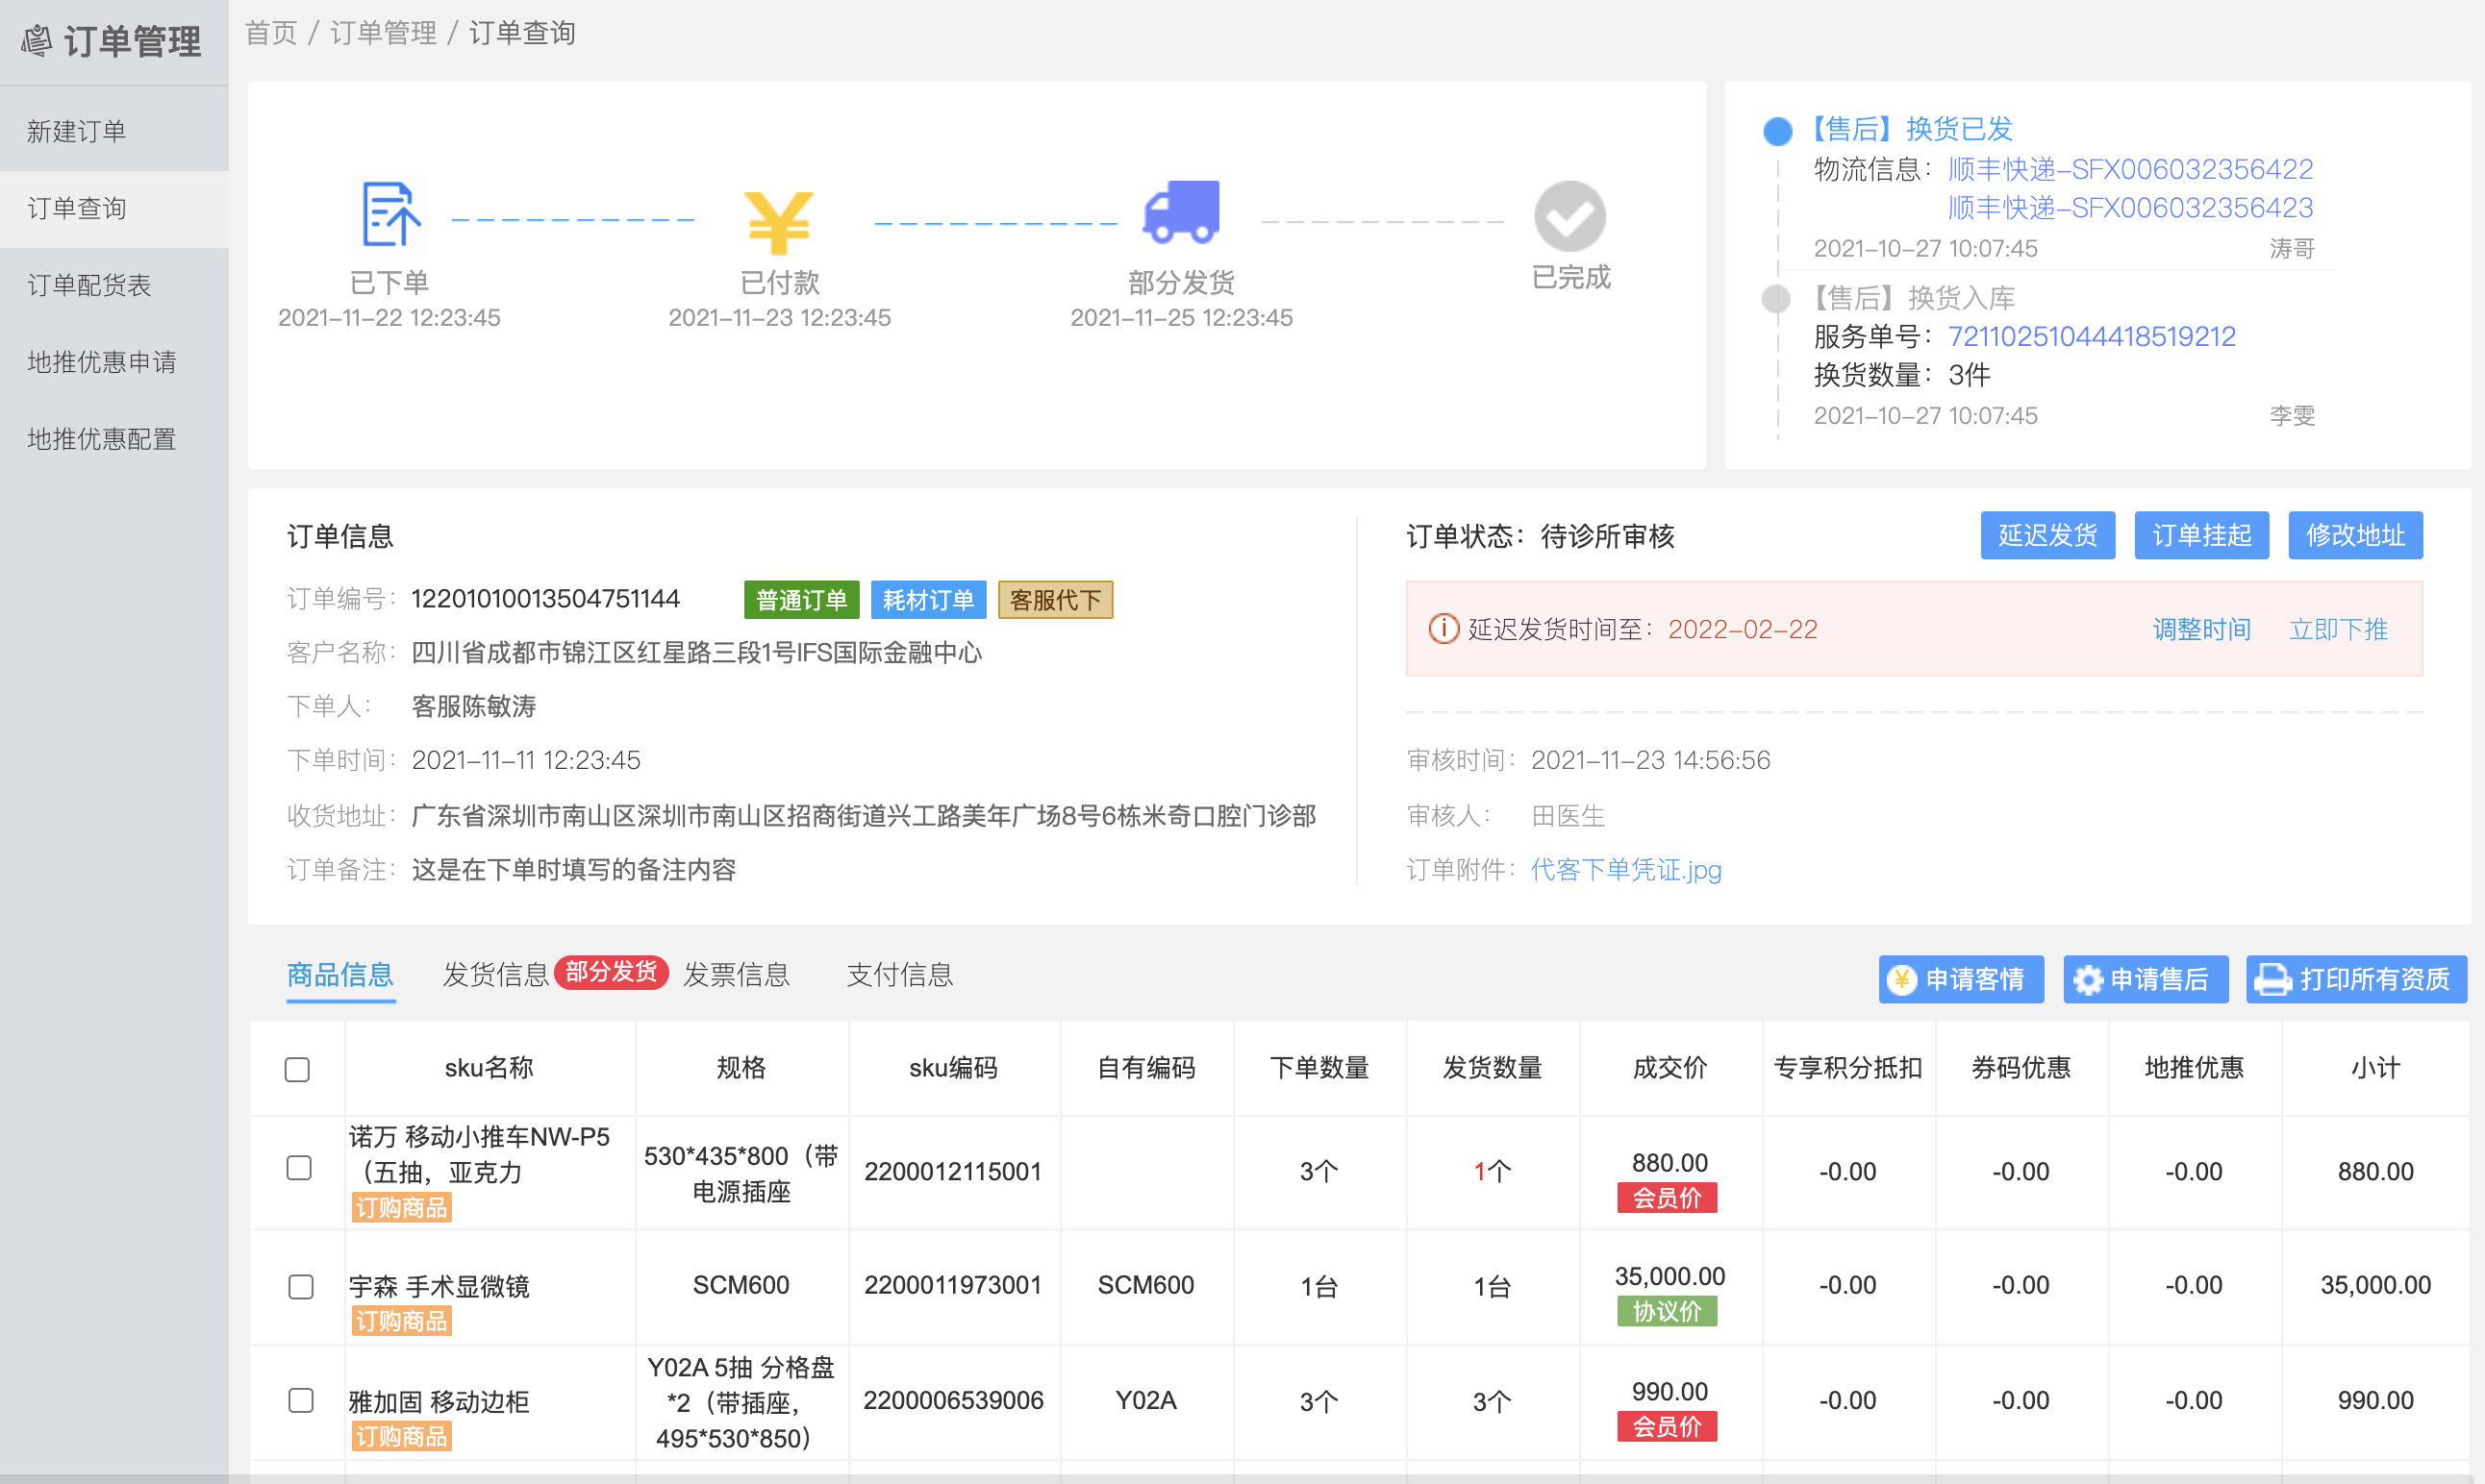Click sku code 2200011973001

pos(953,1285)
